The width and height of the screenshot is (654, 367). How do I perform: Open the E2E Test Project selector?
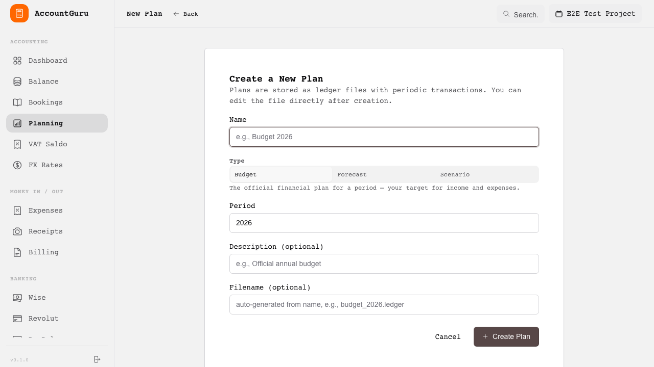[x=595, y=14]
